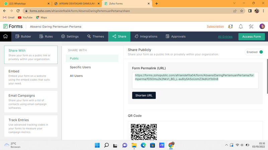
Task: Click the QR code image
Action: [x=144, y=132]
